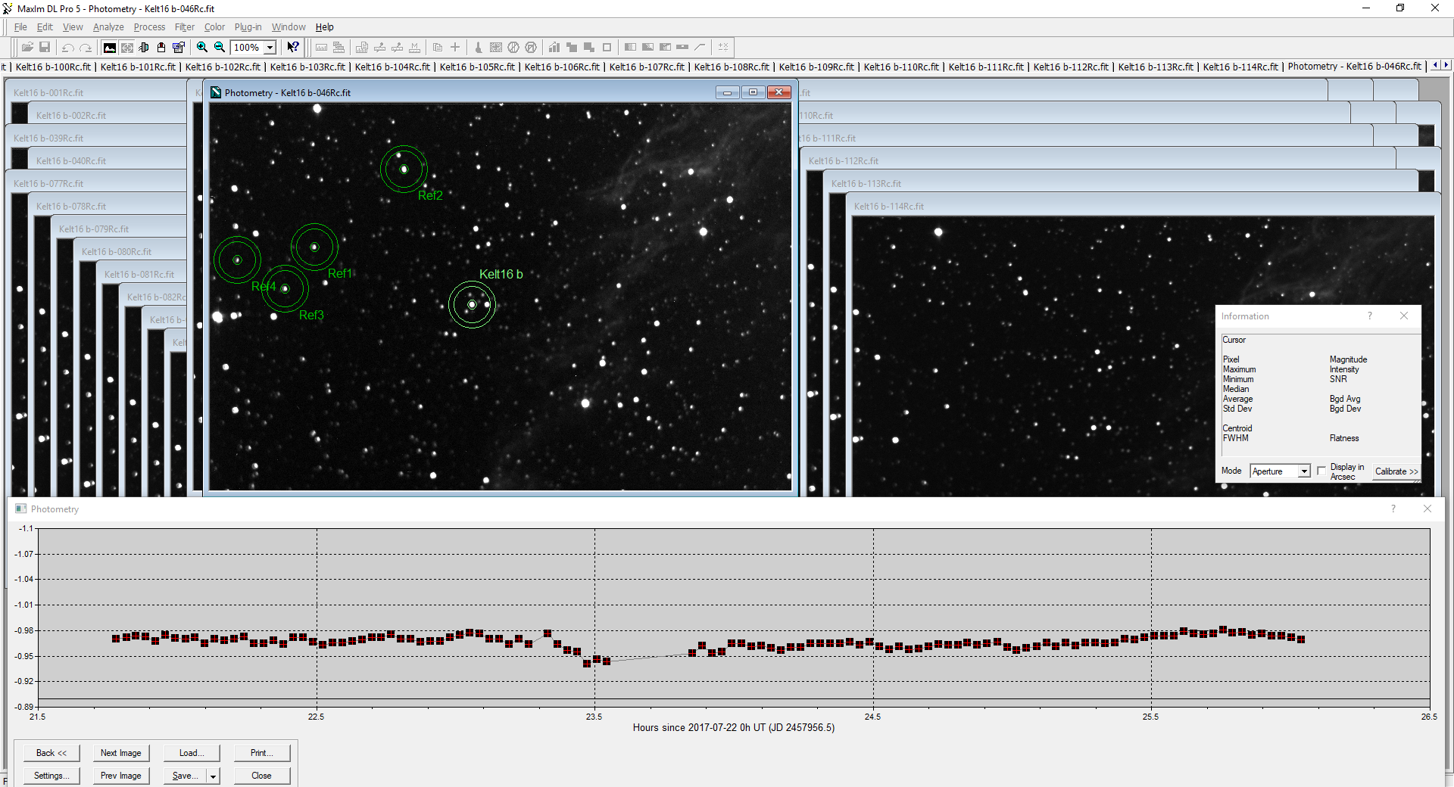Open the Information window crosshair icon

coord(127,47)
